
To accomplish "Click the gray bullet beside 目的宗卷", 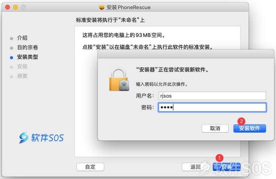I will (12, 48).
